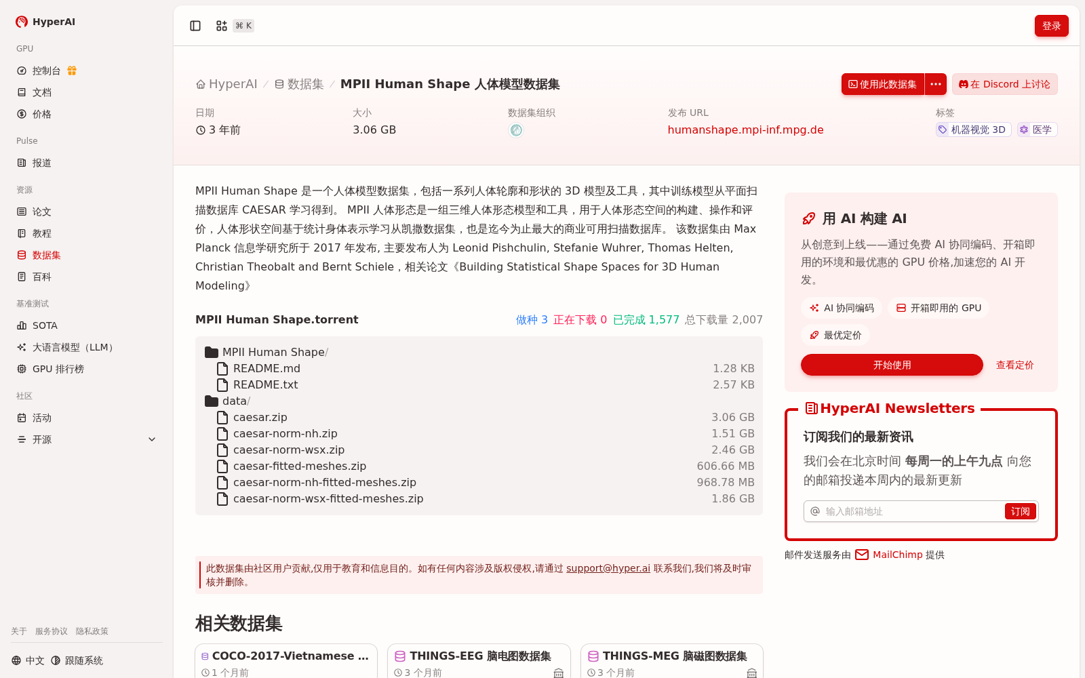This screenshot has height=678, width=1085.
Task: Open the 跟随系统 theme selector
Action: point(77,660)
